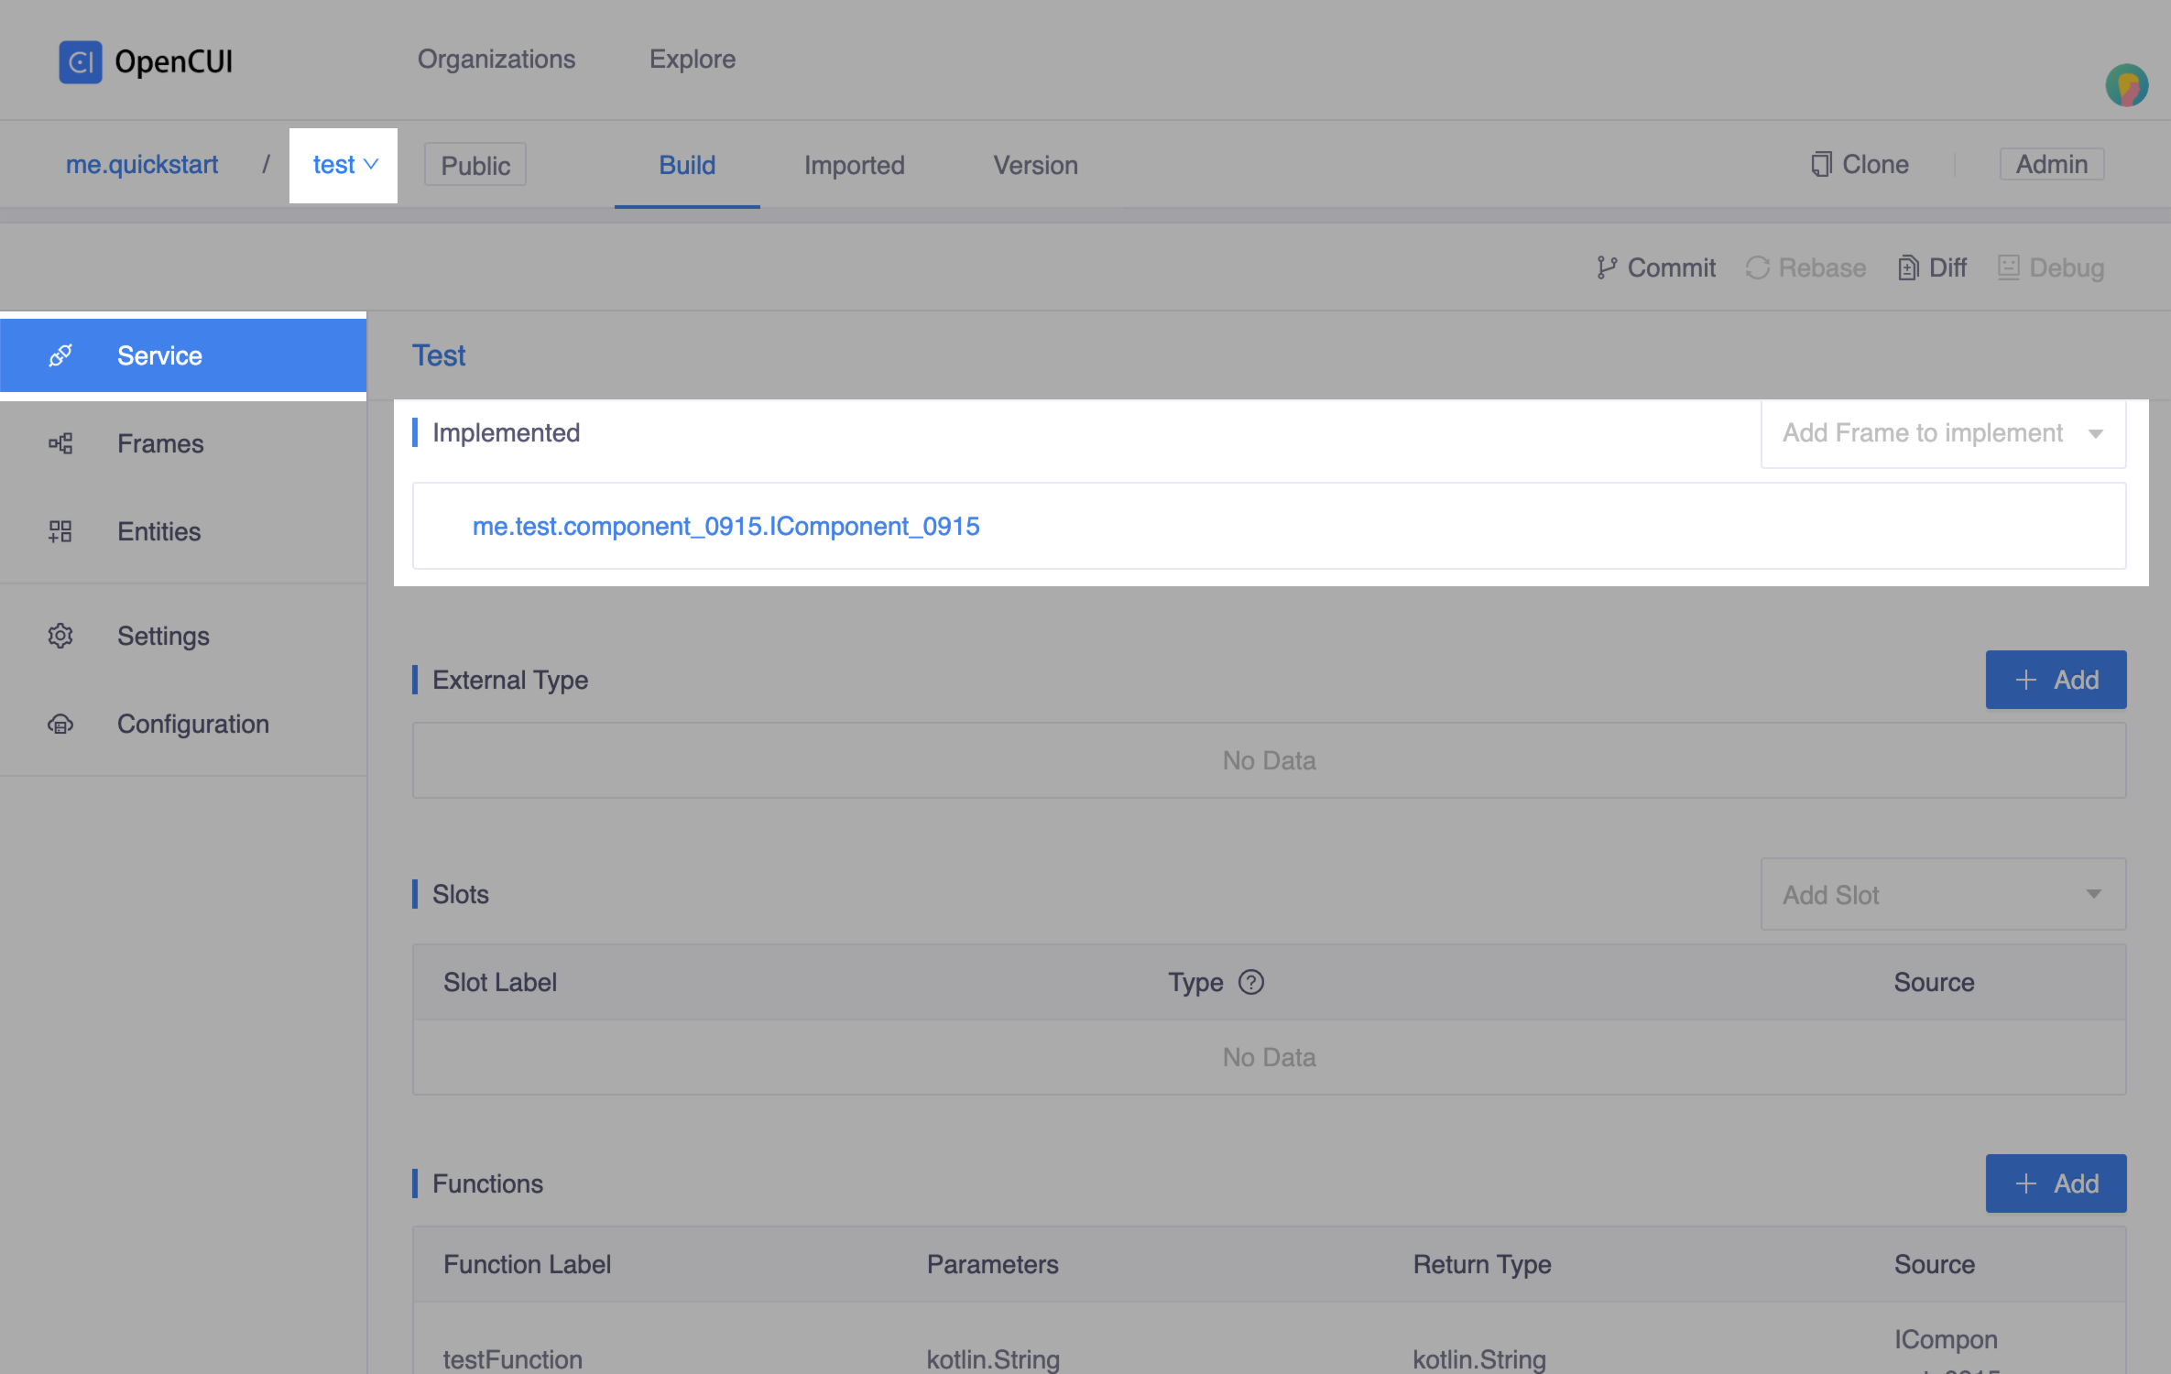Click the Entities sidebar icon

tap(60, 531)
